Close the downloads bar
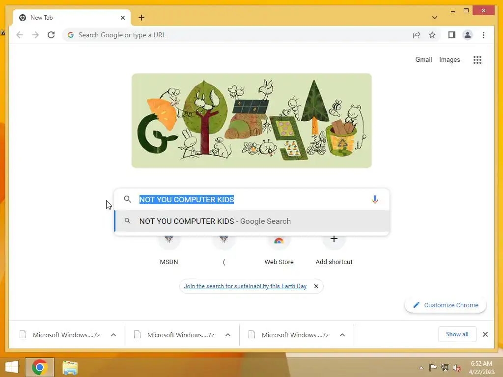503x377 pixels. (x=485, y=334)
